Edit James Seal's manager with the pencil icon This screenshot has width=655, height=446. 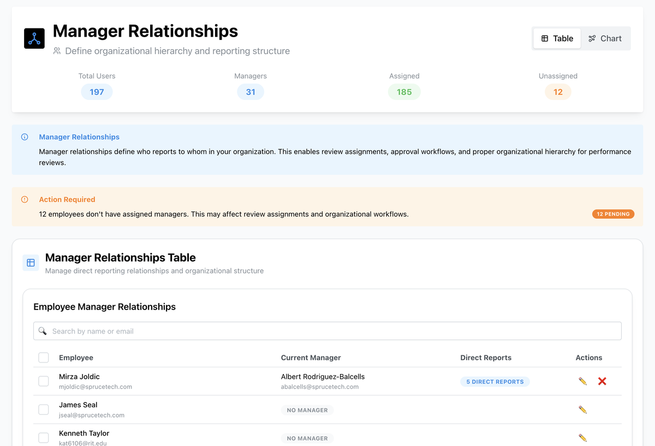coord(582,409)
